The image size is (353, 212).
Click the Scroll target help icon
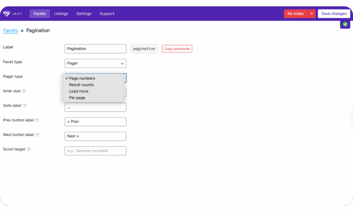tap(29, 149)
